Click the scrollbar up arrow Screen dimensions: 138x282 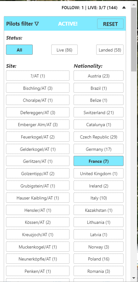[x=134, y=4]
